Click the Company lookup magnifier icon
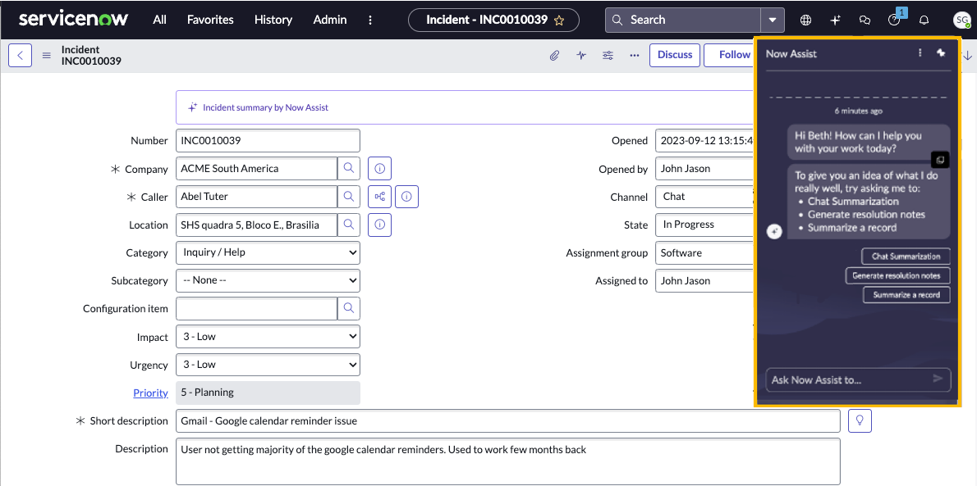Screen dimensions: 977x486 pyautogui.click(x=349, y=169)
